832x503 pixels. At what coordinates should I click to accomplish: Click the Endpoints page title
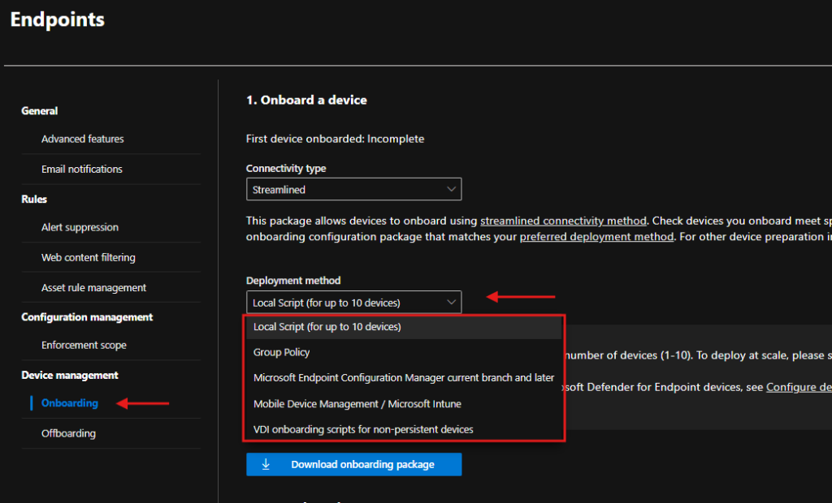(58, 19)
